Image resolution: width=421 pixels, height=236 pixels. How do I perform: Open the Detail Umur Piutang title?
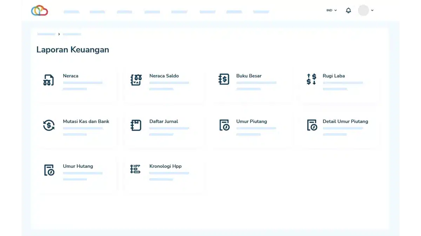click(x=345, y=121)
